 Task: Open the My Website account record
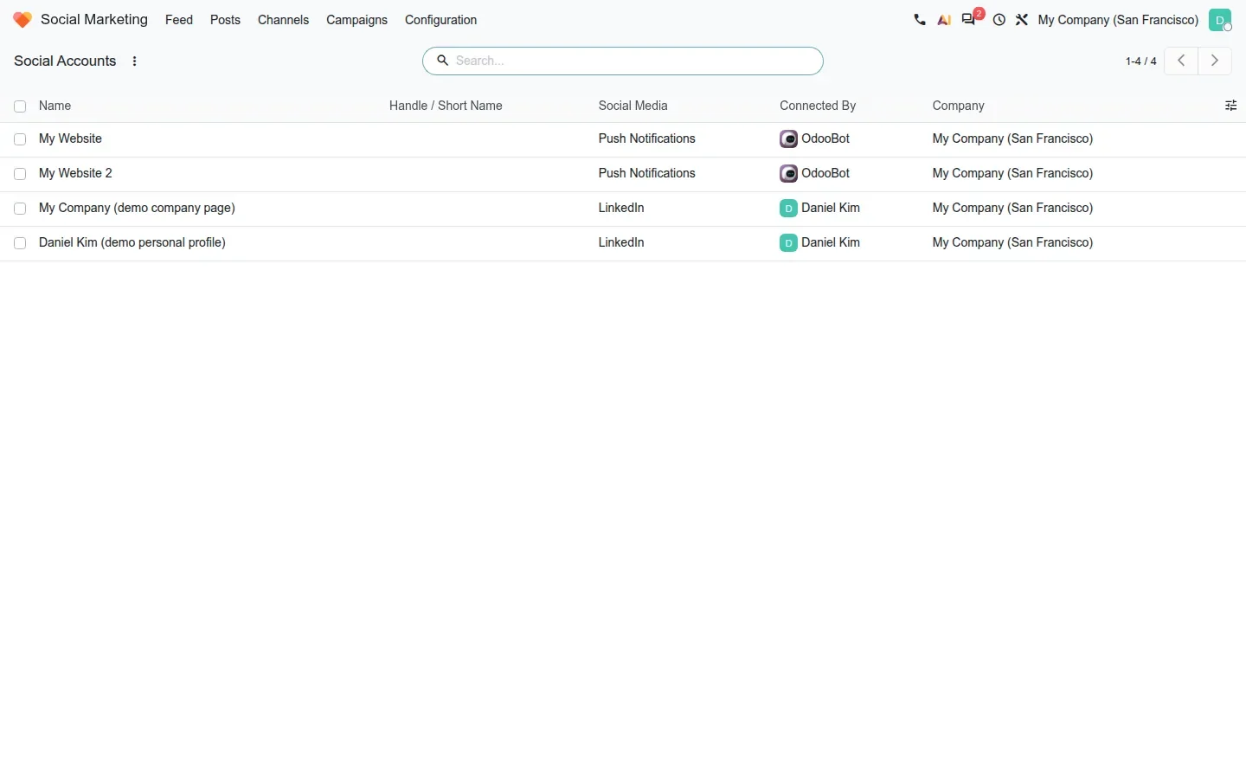[70, 138]
